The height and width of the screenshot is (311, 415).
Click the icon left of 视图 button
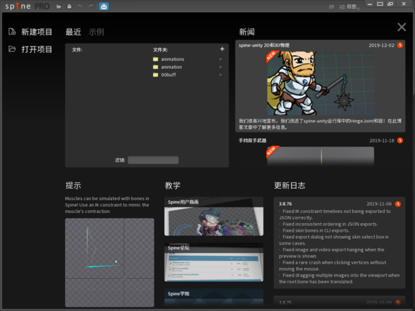(x=342, y=7)
